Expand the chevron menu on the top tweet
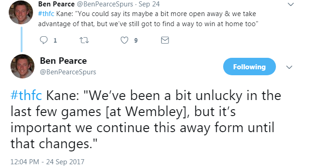The image size is (309, 167). (x=291, y=4)
